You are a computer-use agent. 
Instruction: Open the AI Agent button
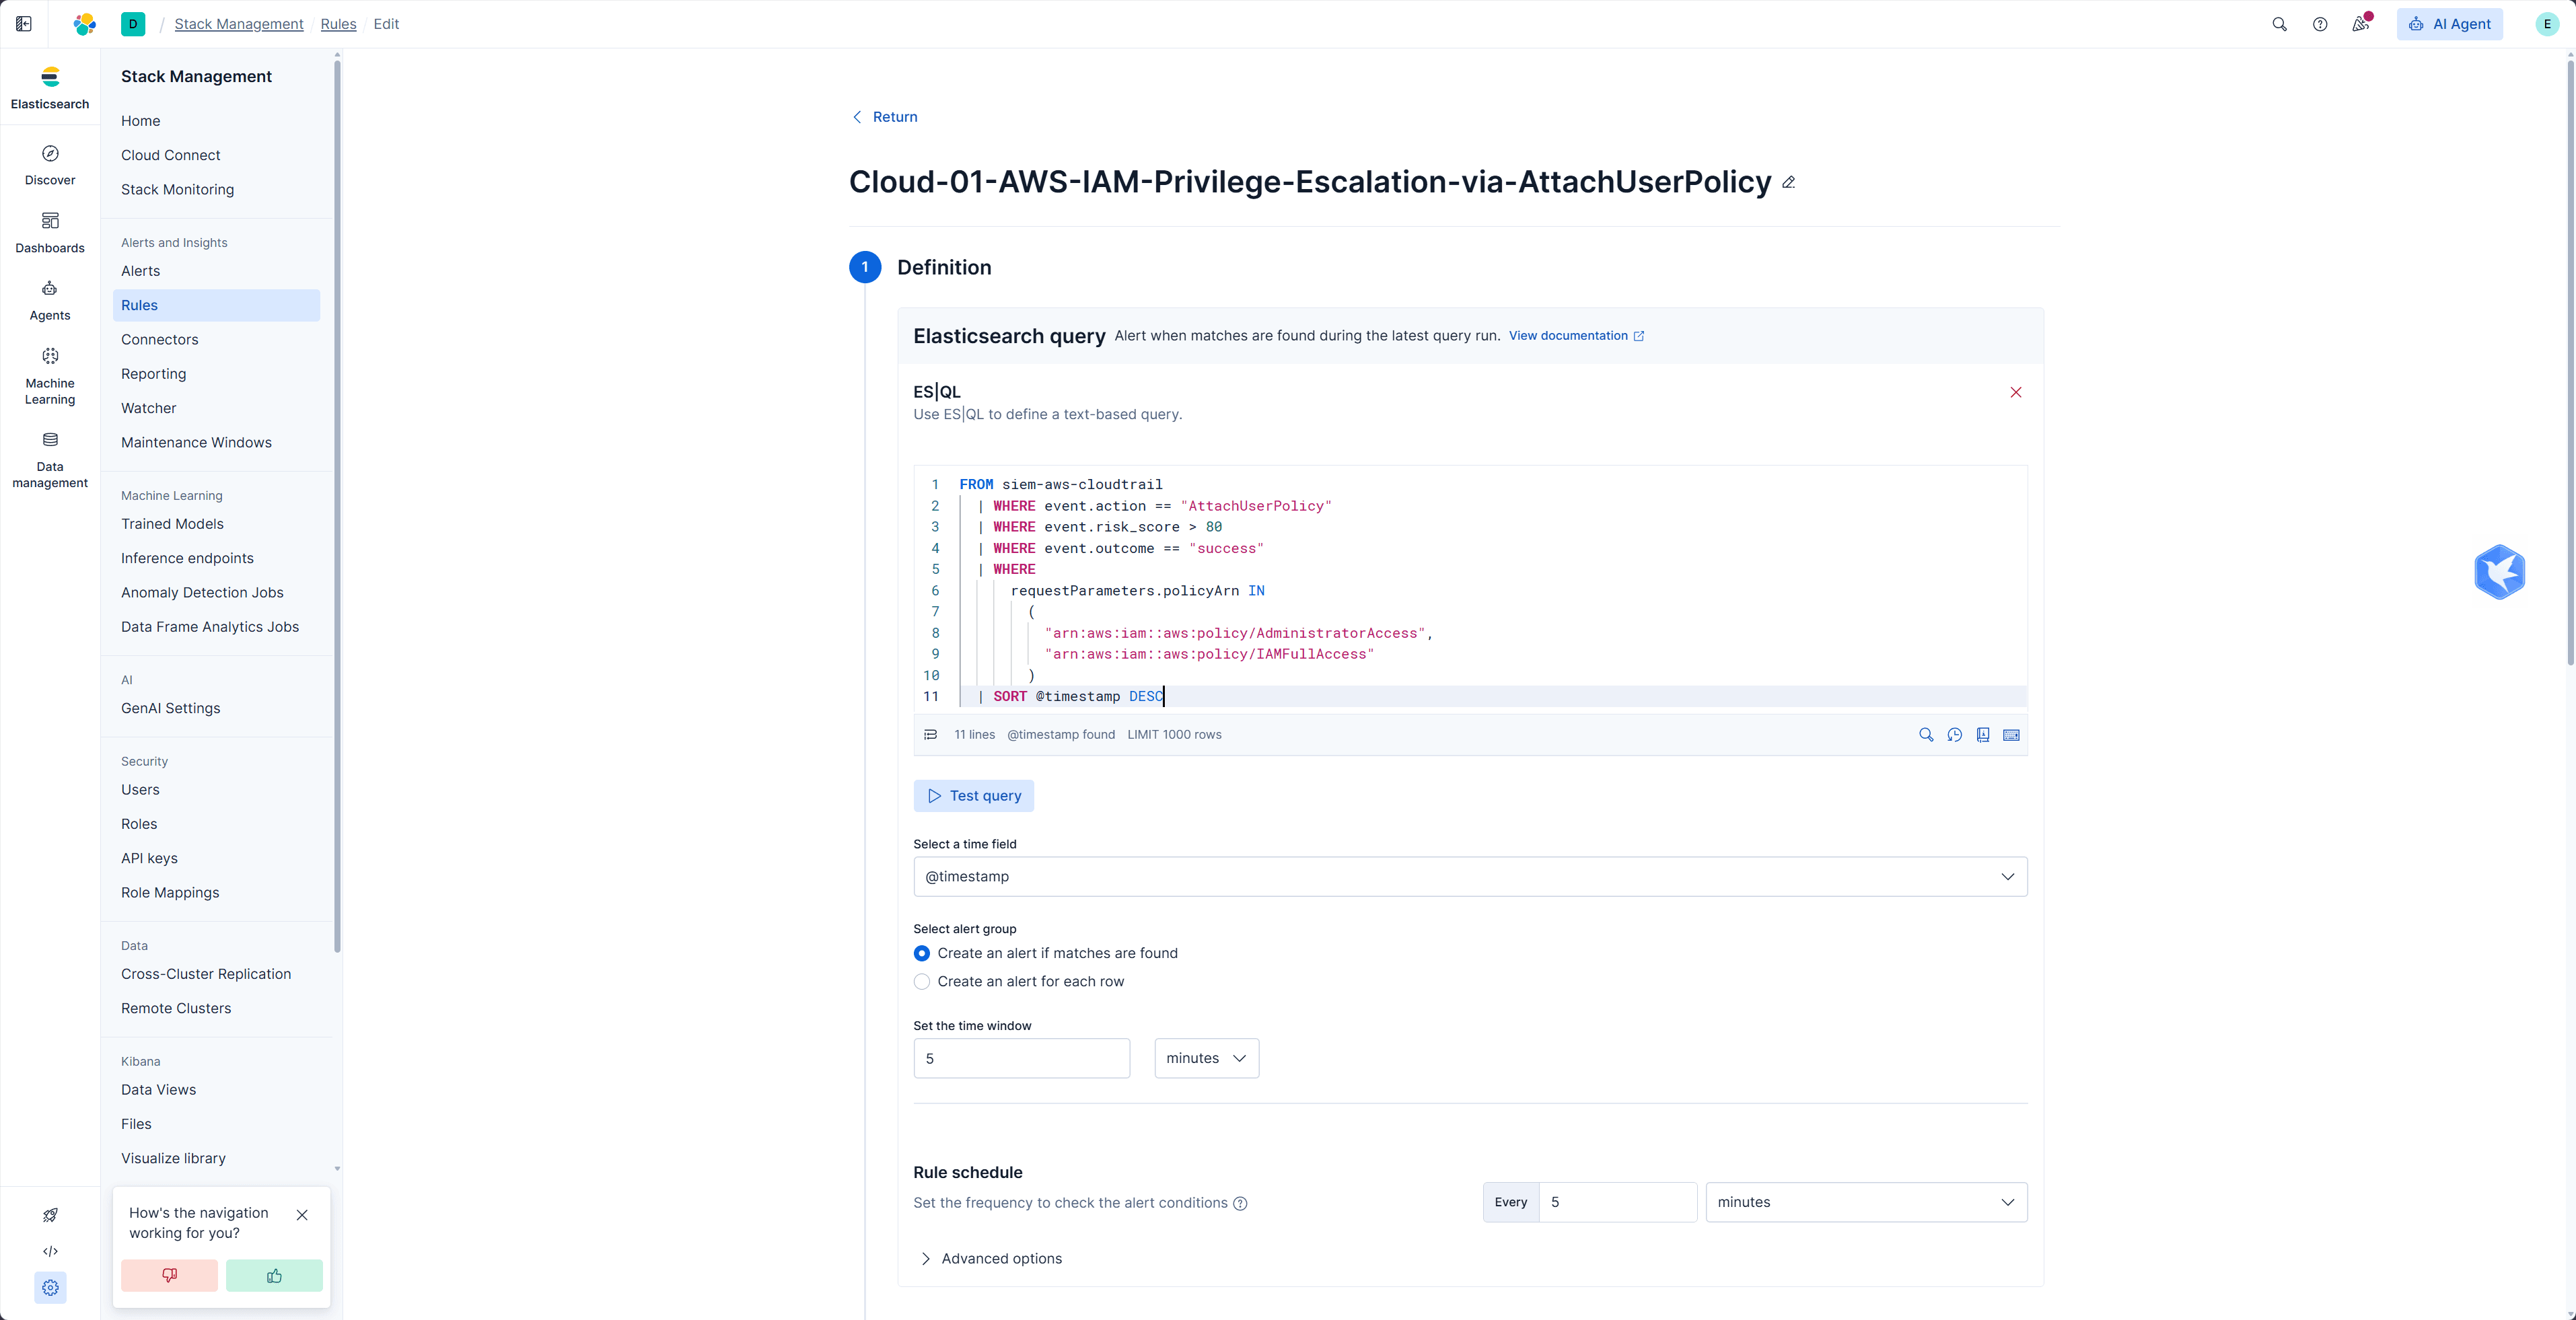point(2449,24)
